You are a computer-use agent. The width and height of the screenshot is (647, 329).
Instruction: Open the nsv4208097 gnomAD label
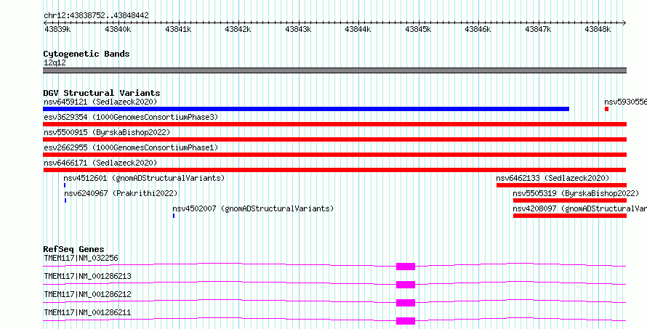click(x=579, y=208)
